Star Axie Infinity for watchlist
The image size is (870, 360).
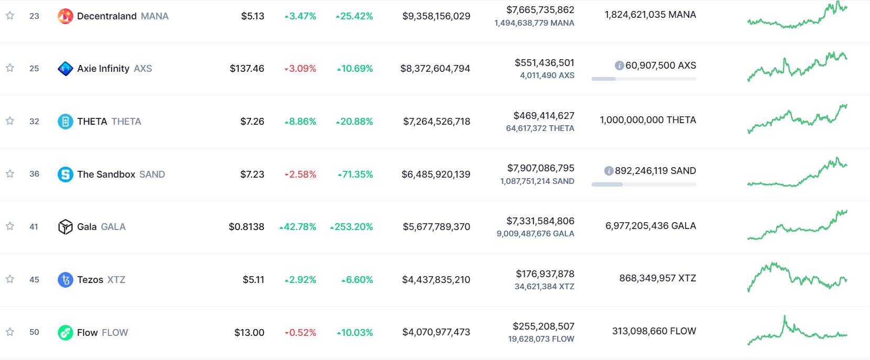point(10,68)
